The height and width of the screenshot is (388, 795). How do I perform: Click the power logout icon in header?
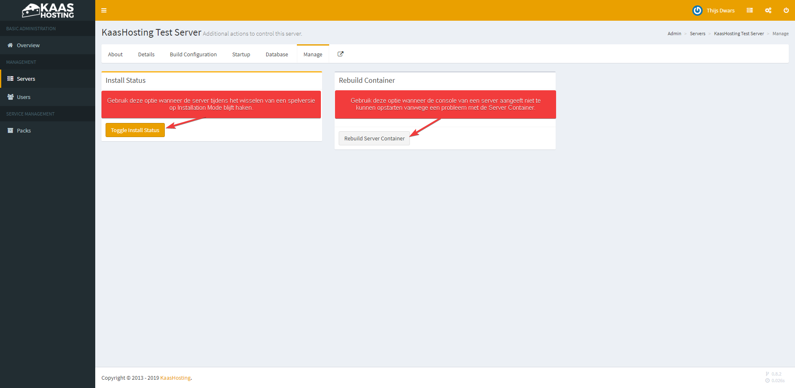tap(786, 10)
